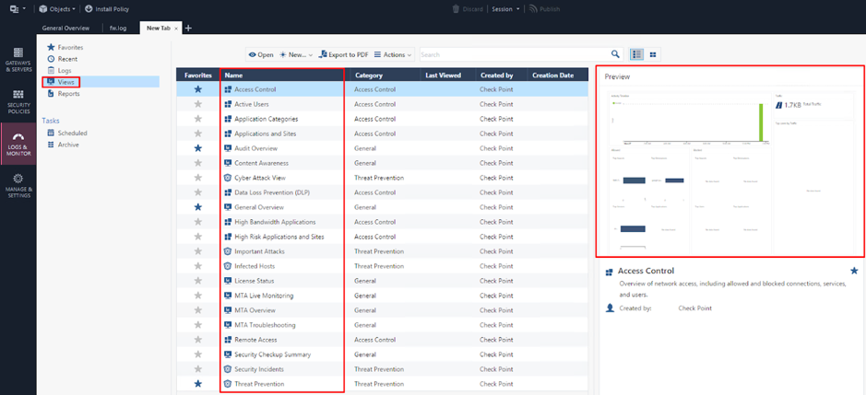Screen dimensions: 866x395
Task: Select Logs in the left navigation
Action: coord(64,71)
